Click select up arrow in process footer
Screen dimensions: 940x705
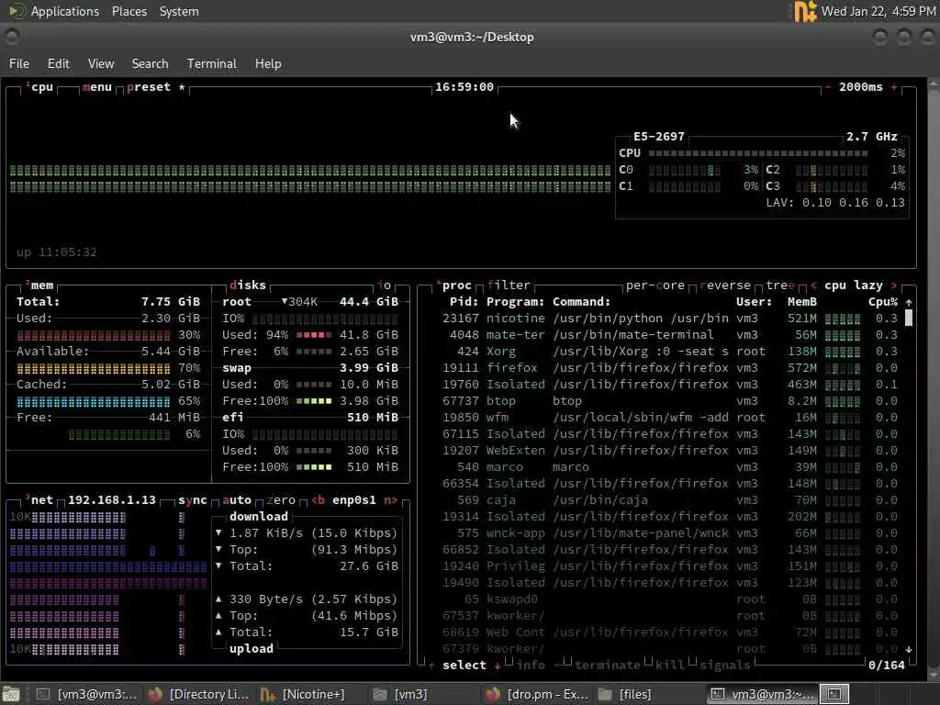point(431,666)
